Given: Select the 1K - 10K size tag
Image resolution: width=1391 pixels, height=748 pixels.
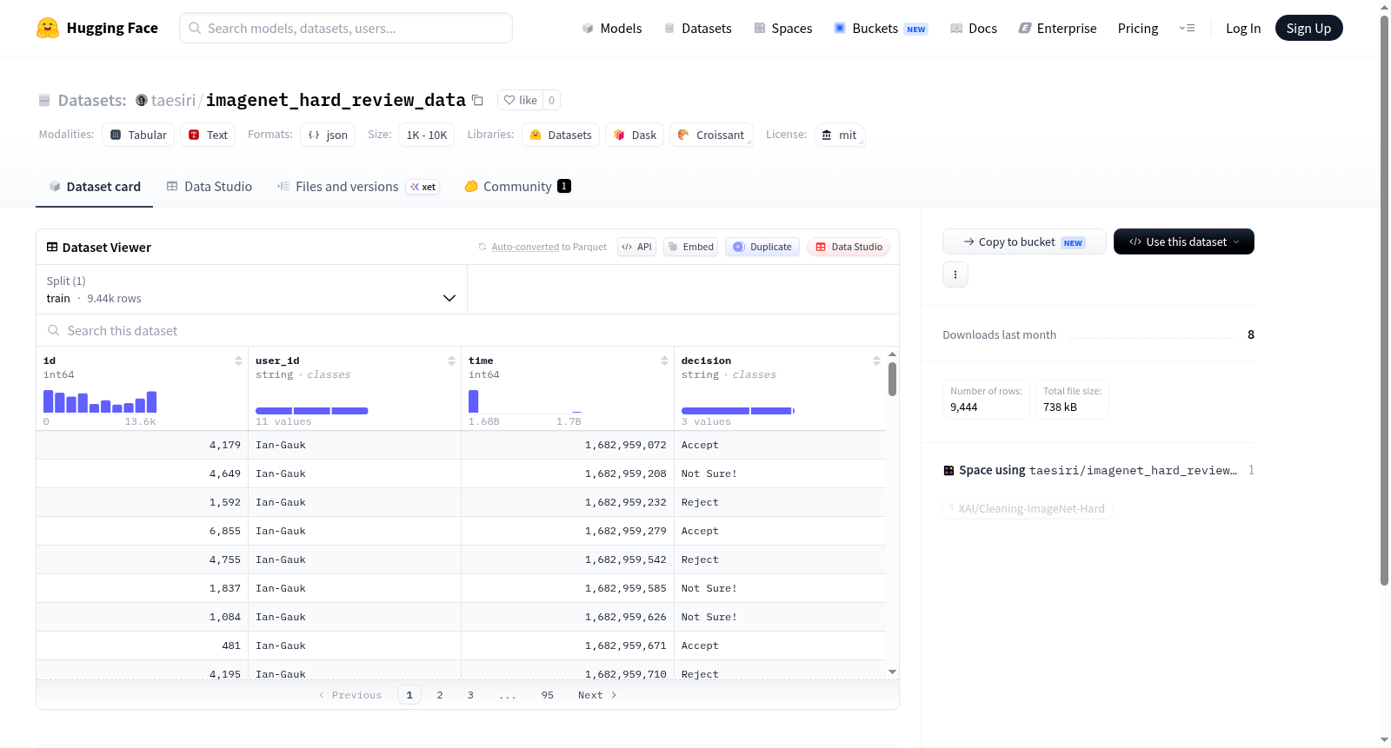Looking at the screenshot, I should point(427,135).
